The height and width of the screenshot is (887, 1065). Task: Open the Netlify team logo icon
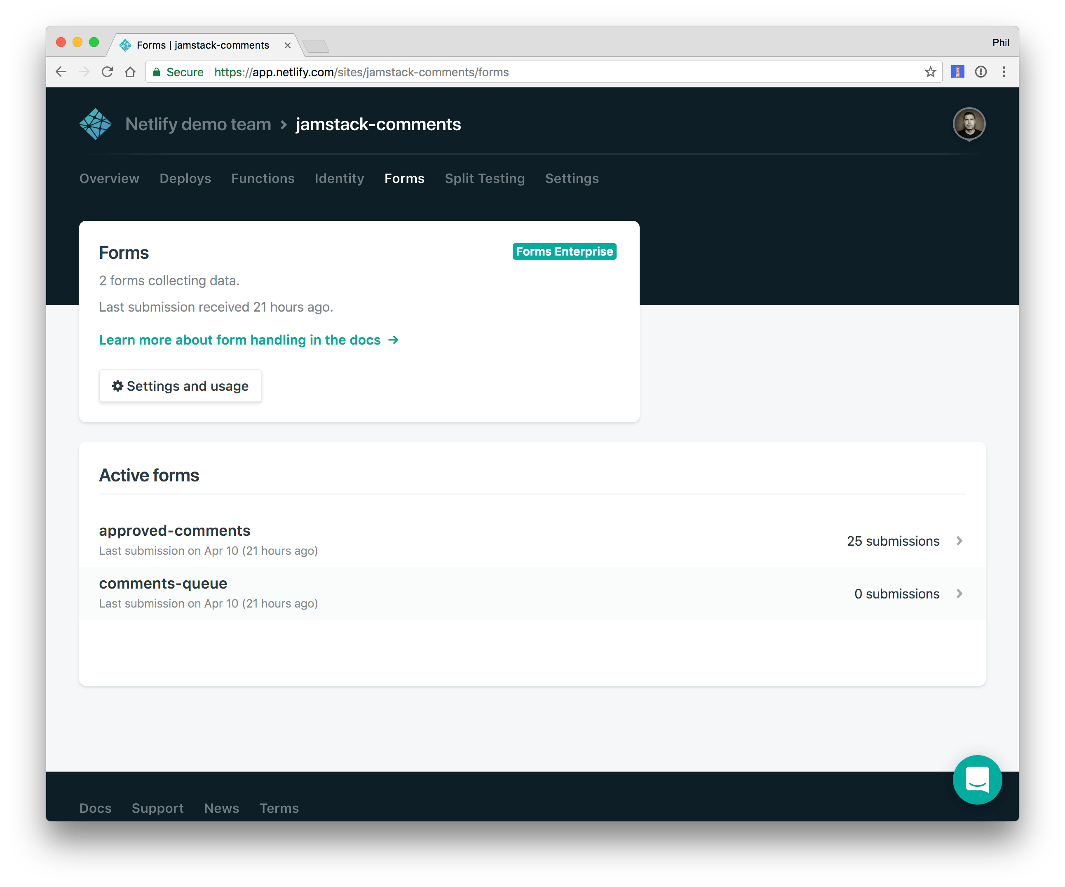[95, 123]
